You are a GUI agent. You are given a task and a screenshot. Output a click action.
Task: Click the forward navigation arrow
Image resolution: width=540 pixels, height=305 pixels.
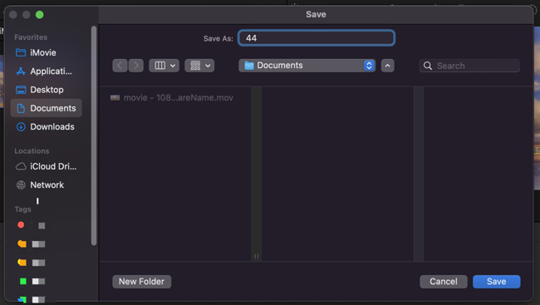click(x=136, y=66)
